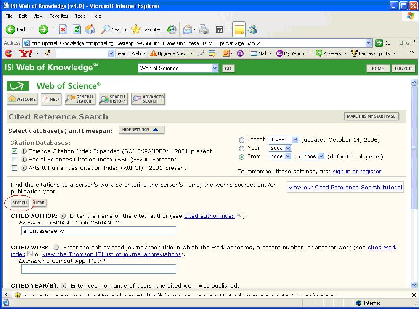Screen dimensions: 419x309
Task: Click the pop-up blocker window icon
Action: pyautogui.click(x=212, y=53)
